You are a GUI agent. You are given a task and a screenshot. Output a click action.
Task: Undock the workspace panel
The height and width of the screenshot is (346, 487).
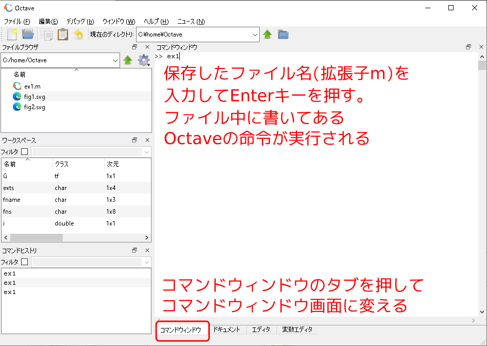click(x=134, y=140)
